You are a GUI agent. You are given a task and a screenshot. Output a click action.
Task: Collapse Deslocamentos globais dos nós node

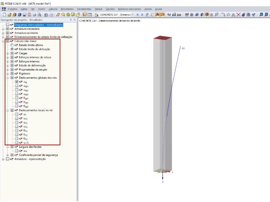click(7, 78)
